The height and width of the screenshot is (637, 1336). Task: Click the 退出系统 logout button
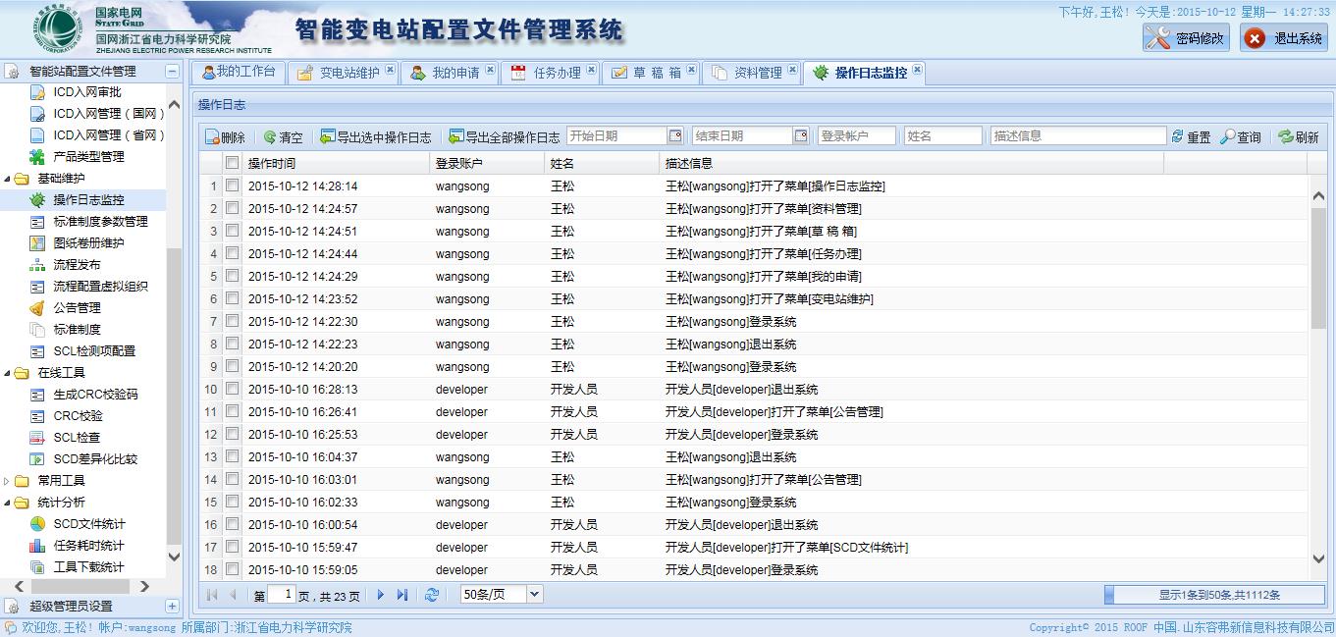(x=1284, y=38)
